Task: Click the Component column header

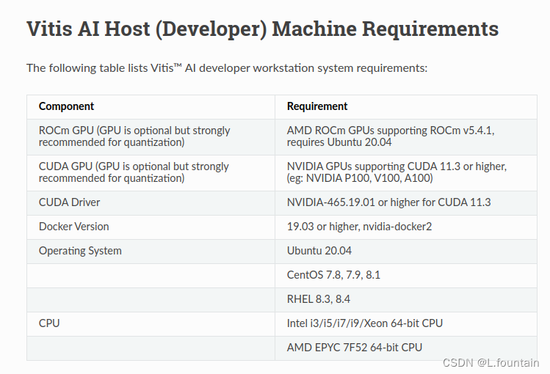Action: (151, 106)
